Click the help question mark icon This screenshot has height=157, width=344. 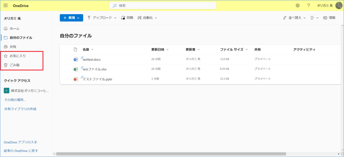(x=308, y=6)
